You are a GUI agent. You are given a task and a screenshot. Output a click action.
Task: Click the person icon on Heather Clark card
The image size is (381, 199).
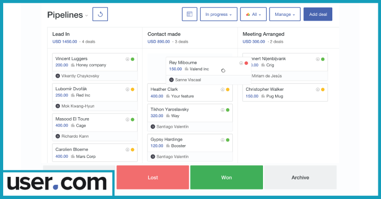tap(222, 89)
